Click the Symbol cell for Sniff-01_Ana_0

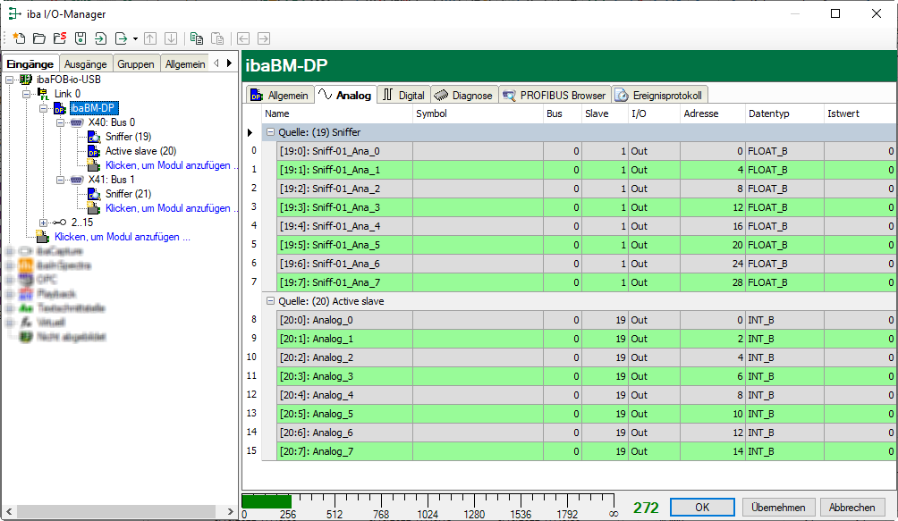coord(477,151)
